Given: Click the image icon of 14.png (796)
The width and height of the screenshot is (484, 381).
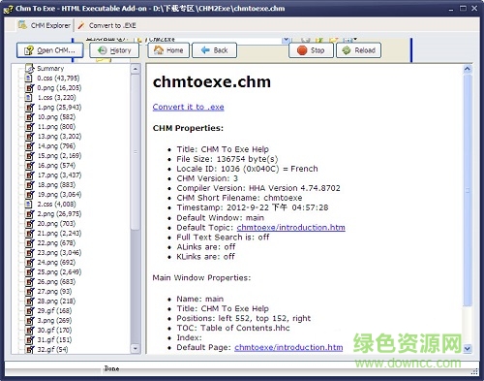Looking at the screenshot, I should coord(29,146).
